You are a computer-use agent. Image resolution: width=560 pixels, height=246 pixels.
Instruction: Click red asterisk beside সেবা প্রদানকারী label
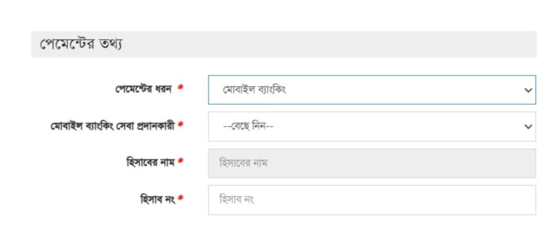pos(180,126)
